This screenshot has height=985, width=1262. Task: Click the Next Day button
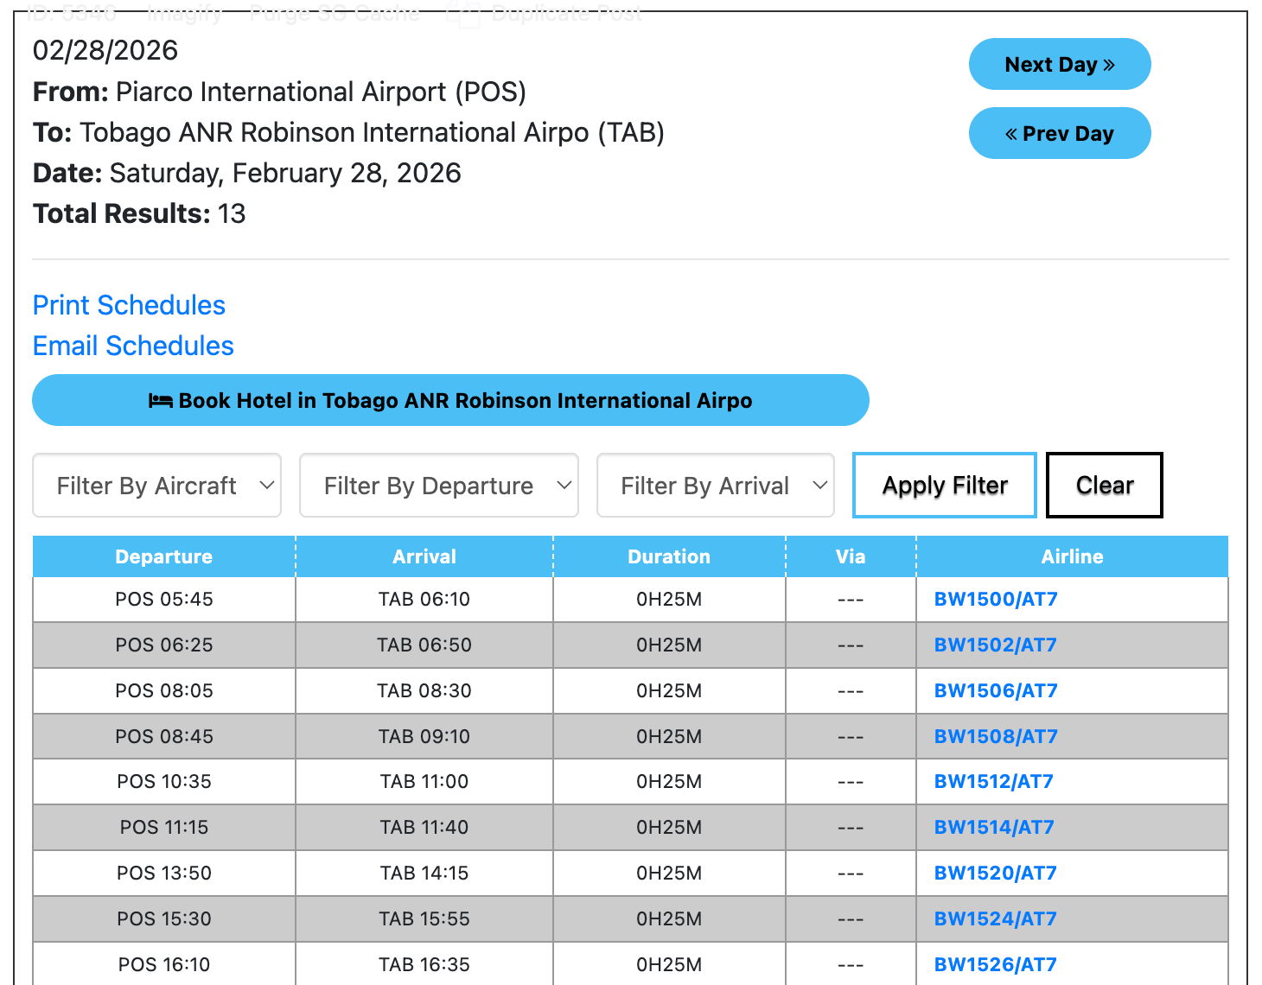1059,65
